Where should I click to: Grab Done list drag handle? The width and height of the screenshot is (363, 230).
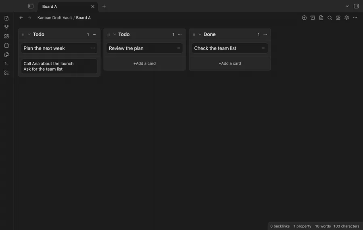194,34
